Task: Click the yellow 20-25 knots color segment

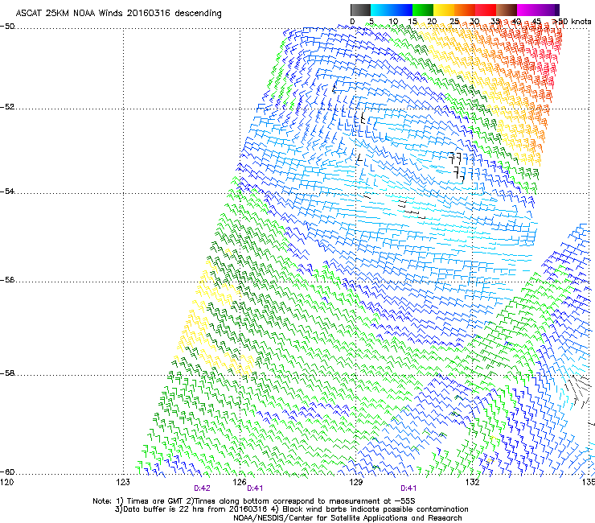Action: [444, 10]
